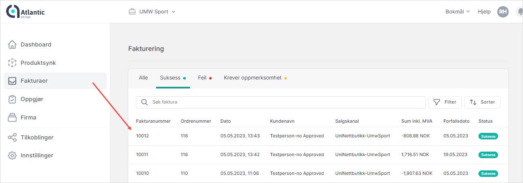Screen dimensions: 523x183
Task: Open Firma via its sidebar icon
Action: tap(12, 117)
